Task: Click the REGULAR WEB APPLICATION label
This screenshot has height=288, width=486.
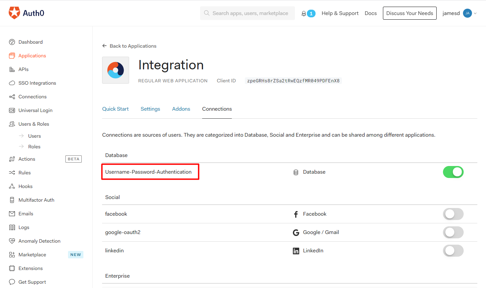Action: pos(173,81)
